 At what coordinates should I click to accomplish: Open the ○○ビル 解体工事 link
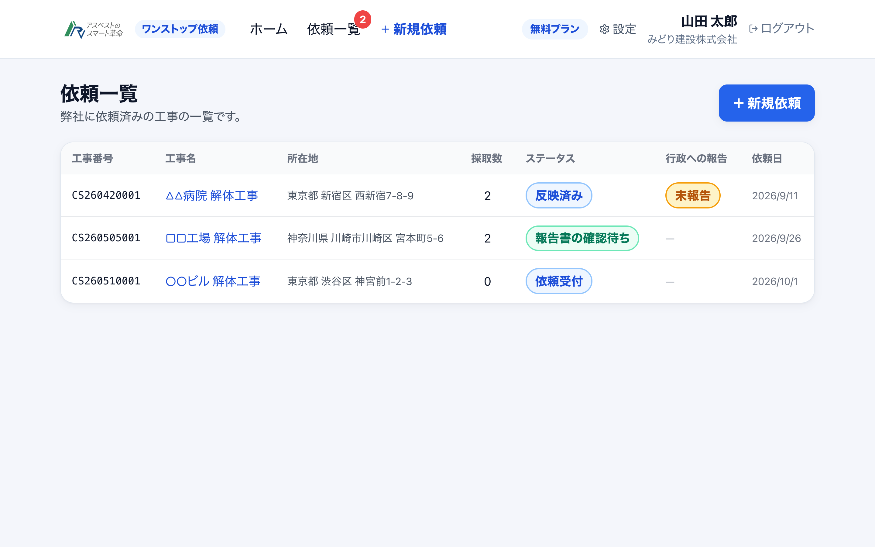213,281
